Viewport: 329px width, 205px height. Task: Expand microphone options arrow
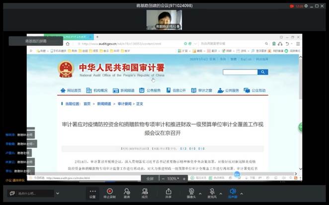[221, 191]
